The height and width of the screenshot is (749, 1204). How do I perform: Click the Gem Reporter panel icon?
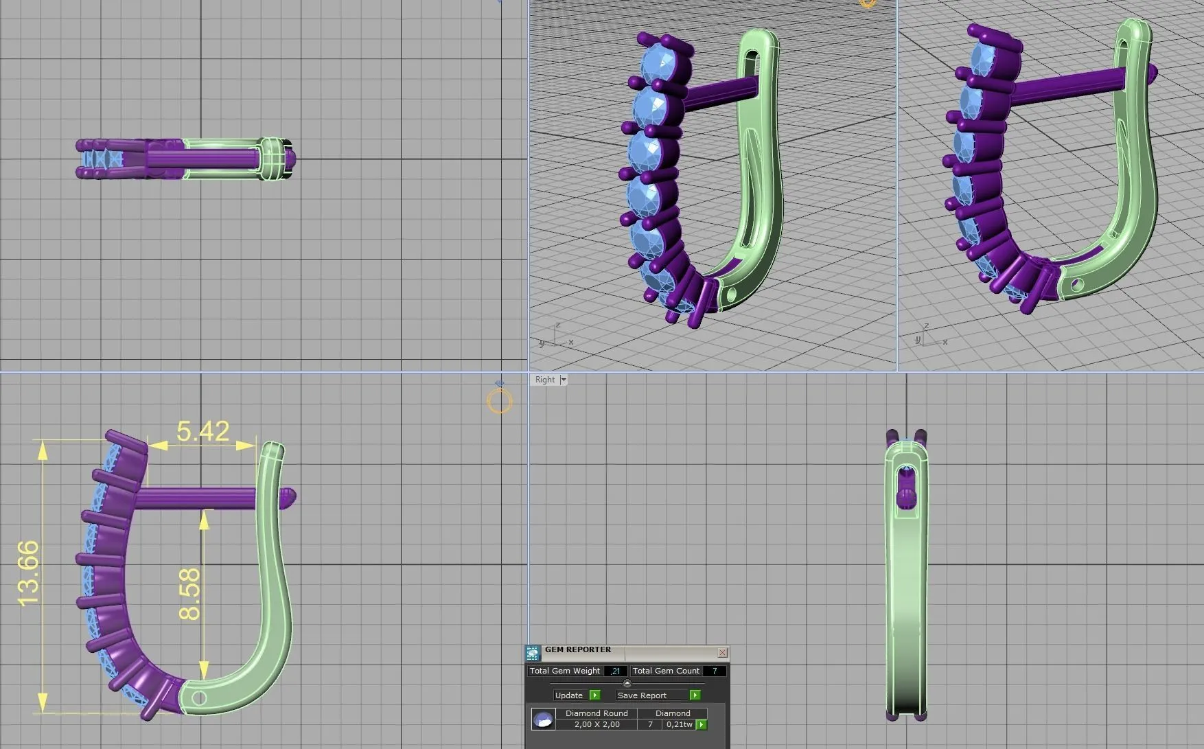tap(533, 652)
